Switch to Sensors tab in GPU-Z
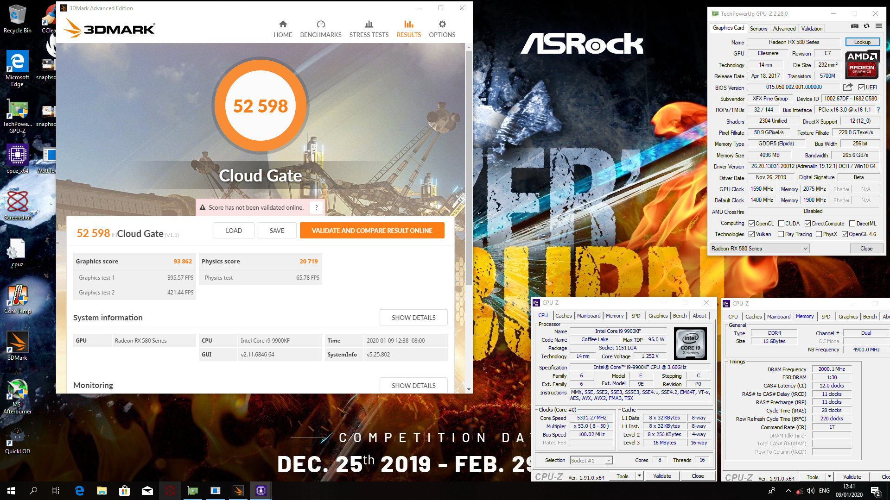This screenshot has height=500, width=890. coord(759,29)
